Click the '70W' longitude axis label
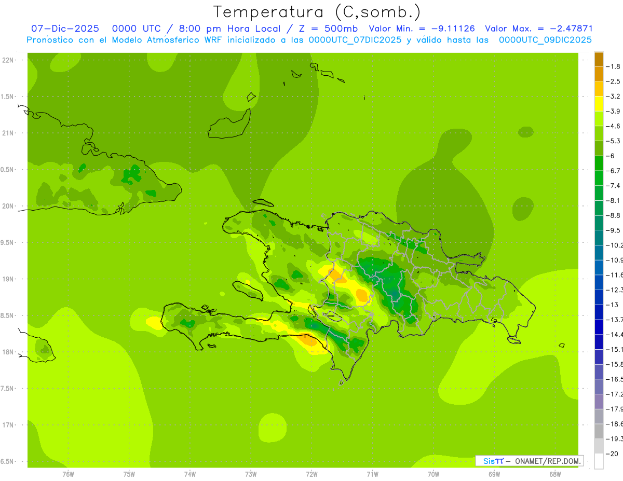 coord(434,474)
